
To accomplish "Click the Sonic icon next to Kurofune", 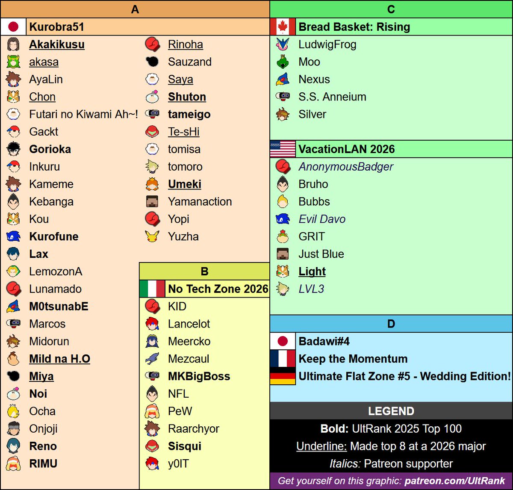I will pyautogui.click(x=13, y=236).
